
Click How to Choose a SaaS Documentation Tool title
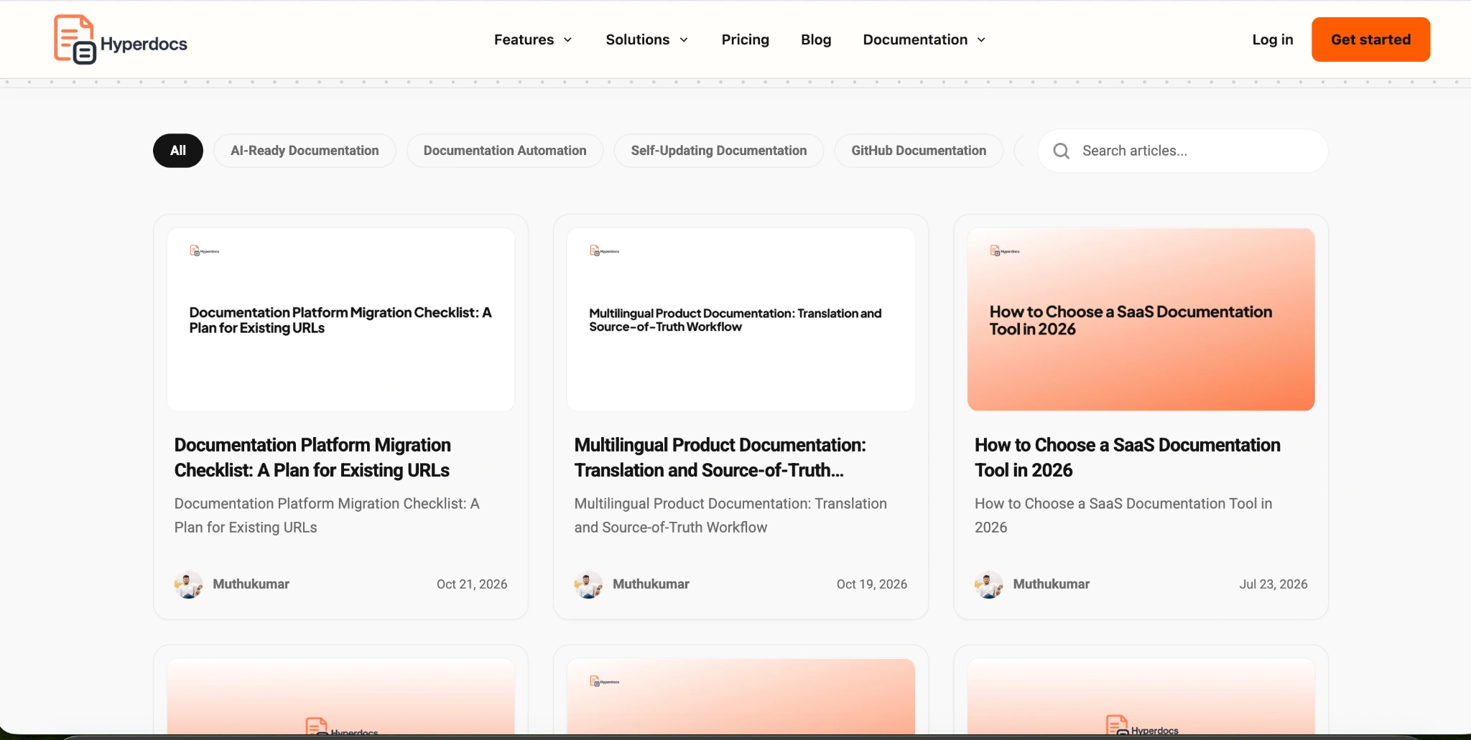[x=1127, y=457]
